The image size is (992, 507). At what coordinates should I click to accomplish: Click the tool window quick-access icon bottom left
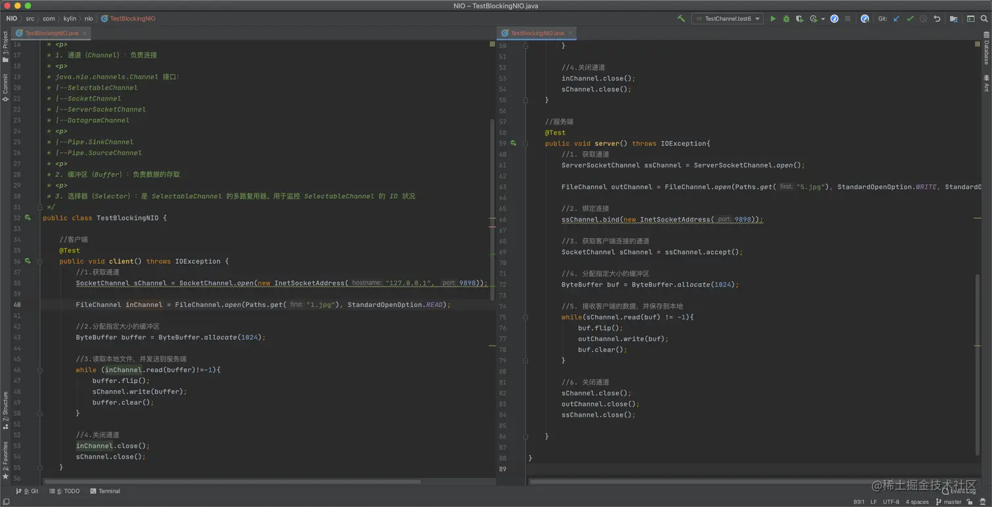click(5, 502)
